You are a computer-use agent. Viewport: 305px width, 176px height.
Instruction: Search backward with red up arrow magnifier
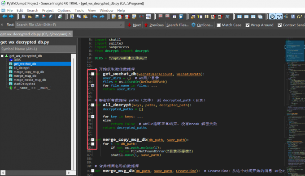120,17
